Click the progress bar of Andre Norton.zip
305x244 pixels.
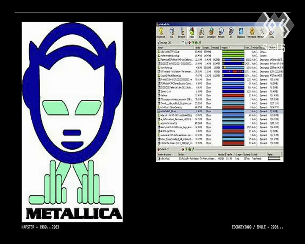click(x=233, y=67)
